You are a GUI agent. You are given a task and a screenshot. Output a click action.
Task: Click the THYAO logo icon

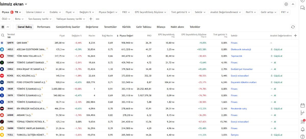(x=2, y=56)
